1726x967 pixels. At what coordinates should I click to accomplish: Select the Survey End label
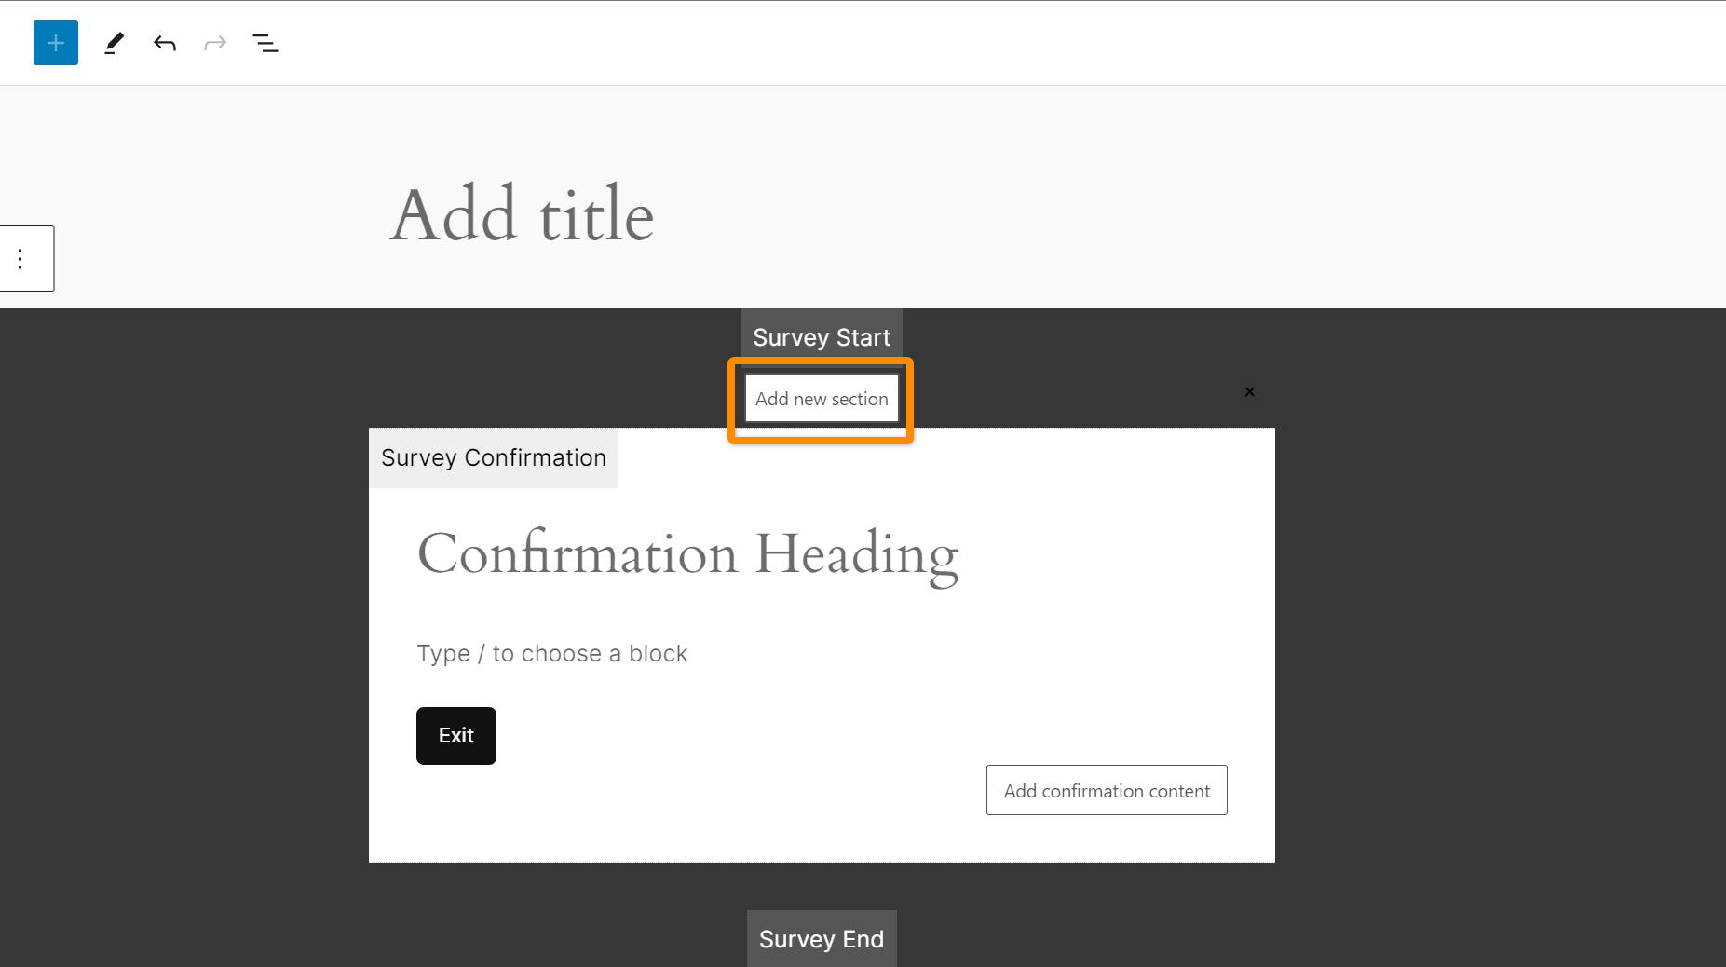pyautogui.click(x=821, y=939)
